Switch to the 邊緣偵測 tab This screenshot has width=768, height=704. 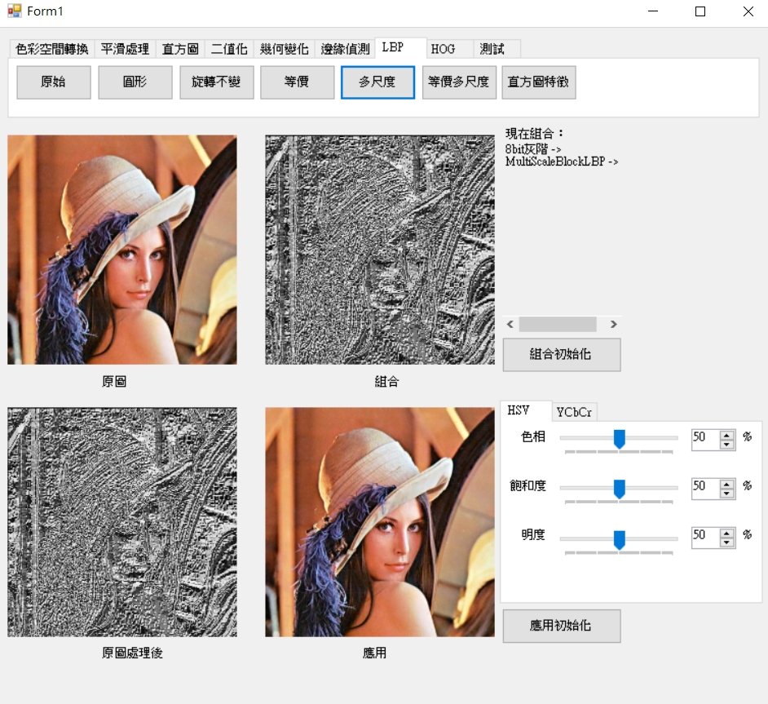coord(345,49)
